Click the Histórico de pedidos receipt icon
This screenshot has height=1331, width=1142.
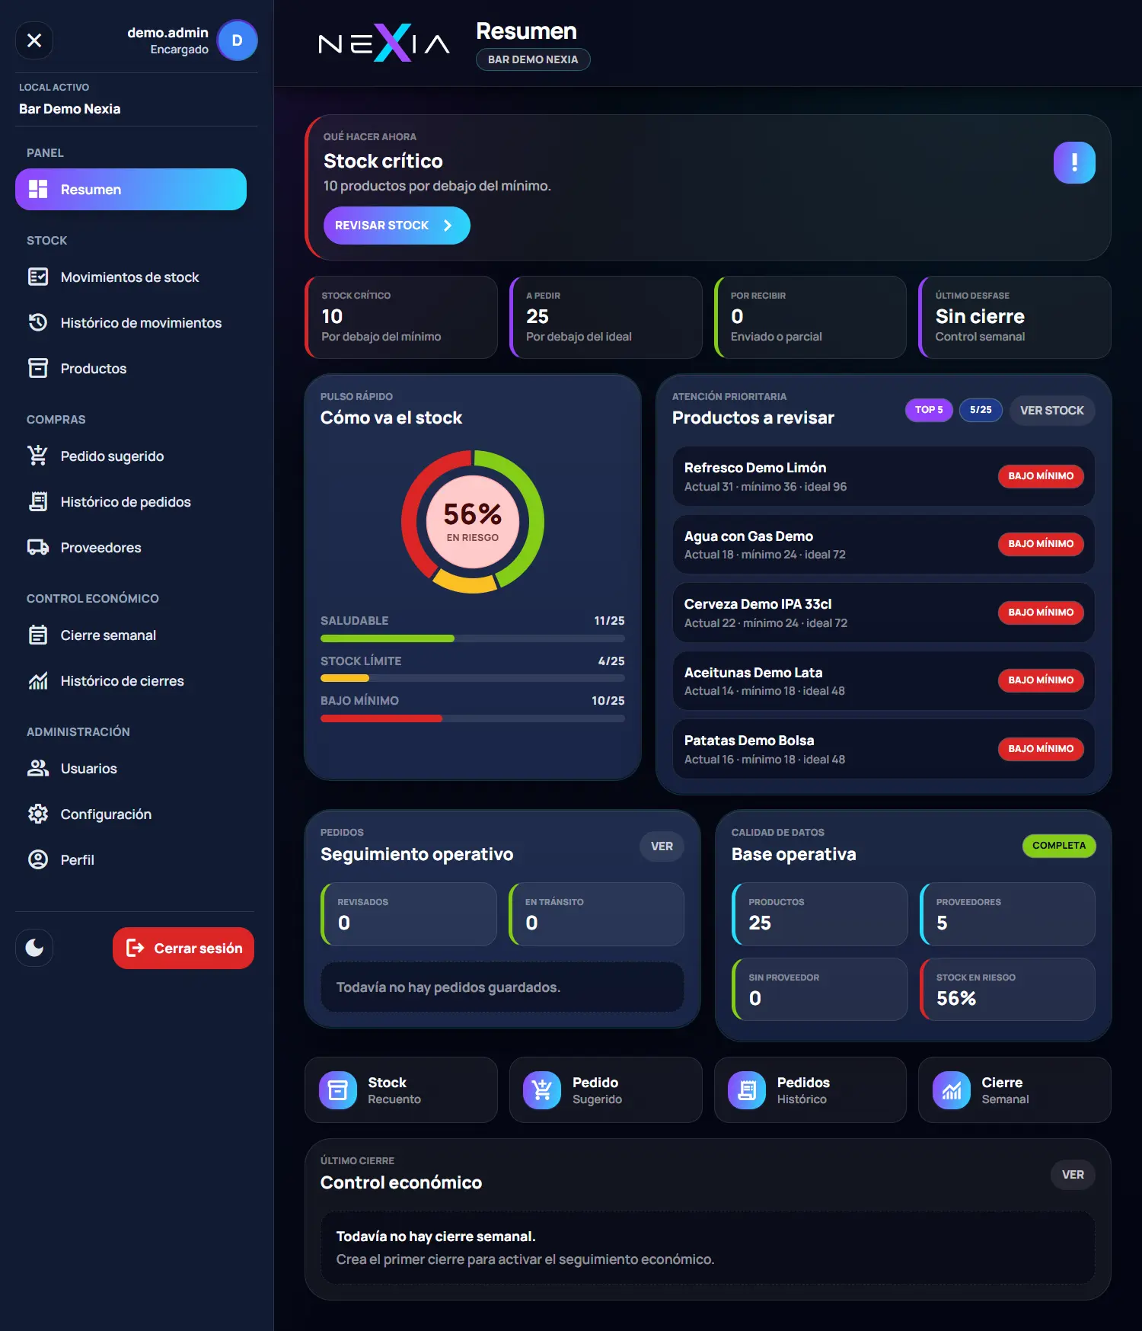38,501
